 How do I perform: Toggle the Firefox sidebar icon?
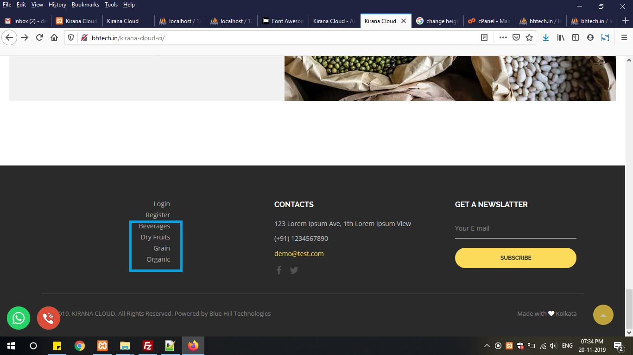(x=576, y=37)
